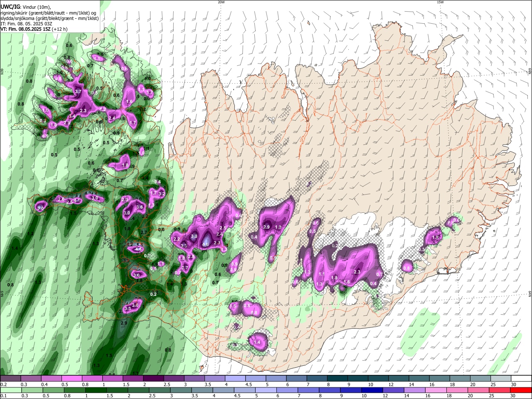
Task: Click the 4.8 precipitation value on the map
Action: [x=139, y=249]
